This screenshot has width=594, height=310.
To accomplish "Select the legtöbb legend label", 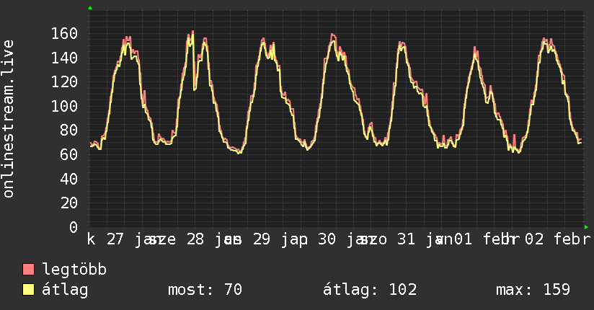I will click(74, 270).
